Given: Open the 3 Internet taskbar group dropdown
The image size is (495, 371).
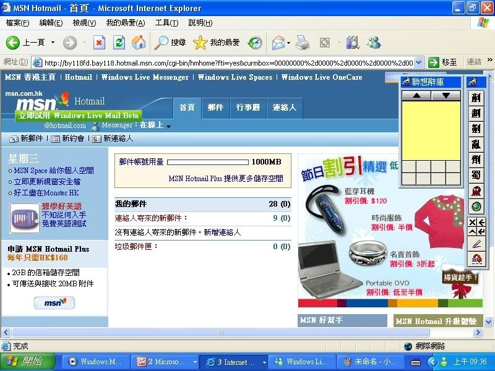Looking at the screenshot, I should 264,362.
